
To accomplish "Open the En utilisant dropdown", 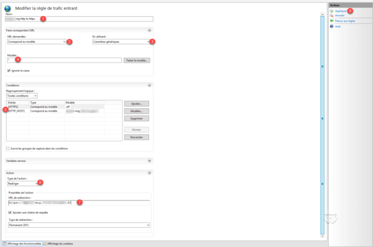I will coord(121,42).
